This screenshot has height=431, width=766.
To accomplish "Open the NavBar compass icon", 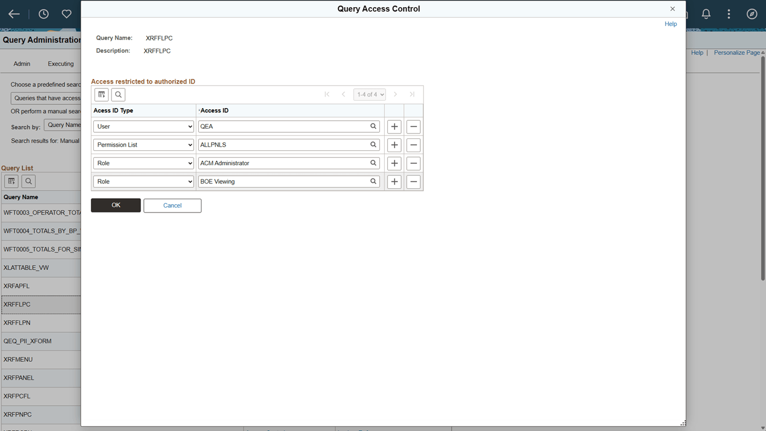I will (752, 14).
